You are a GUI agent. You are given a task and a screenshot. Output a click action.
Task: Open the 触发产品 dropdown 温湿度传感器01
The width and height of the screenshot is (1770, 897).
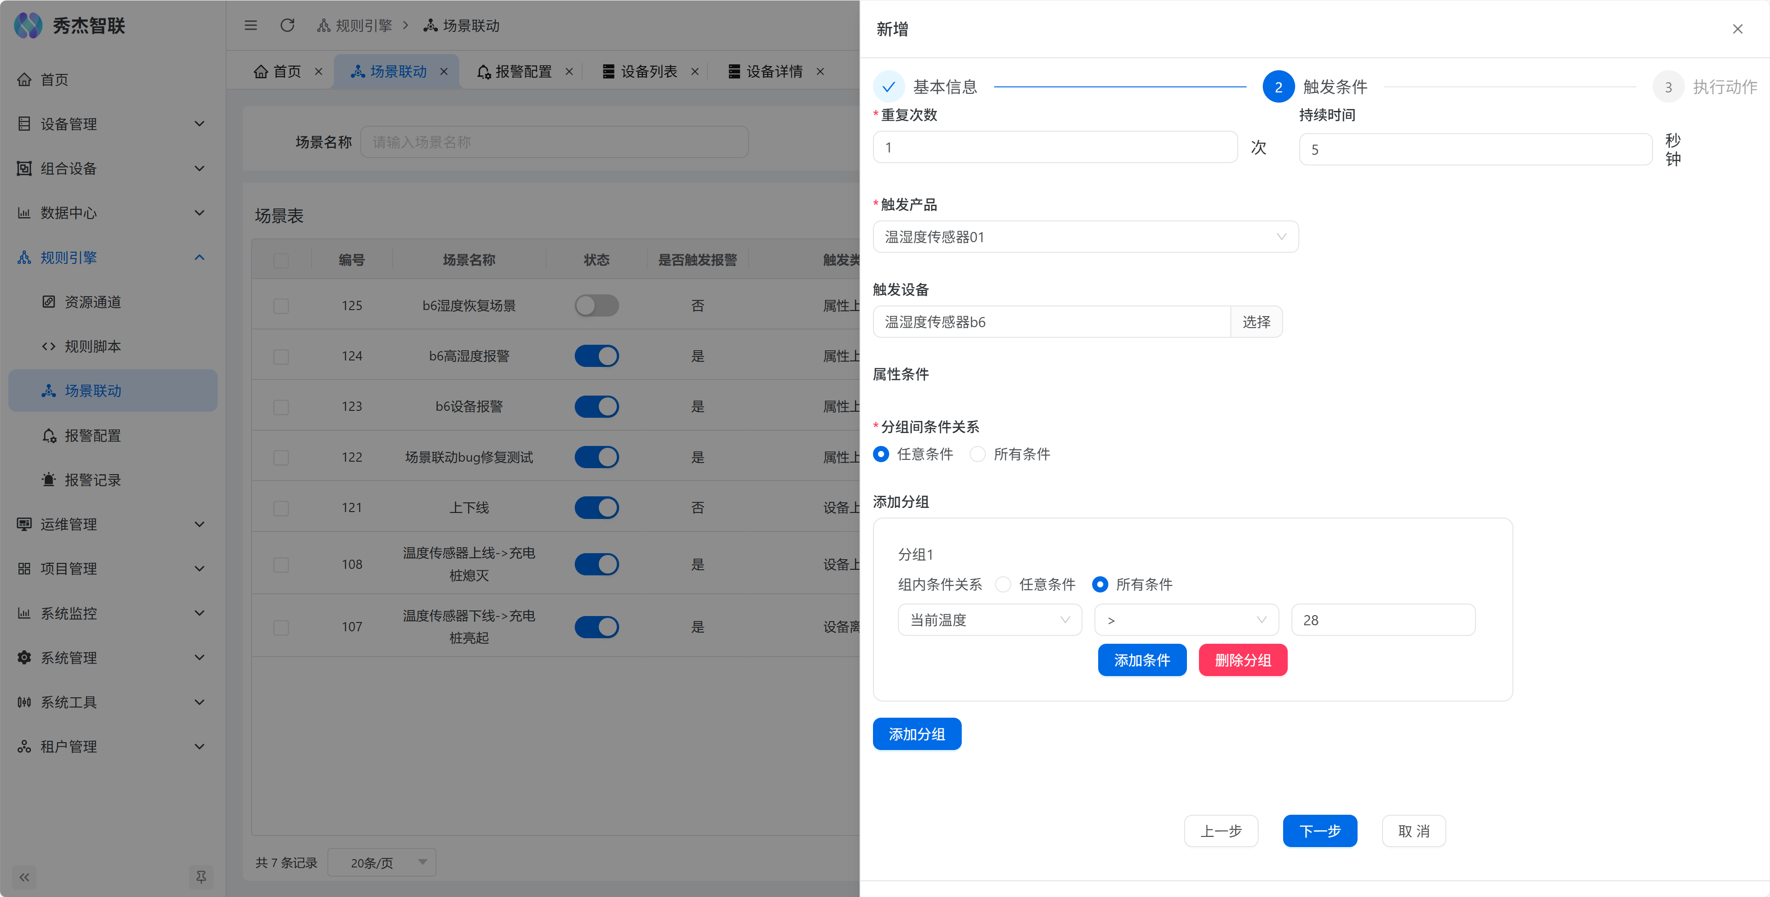click(1085, 237)
